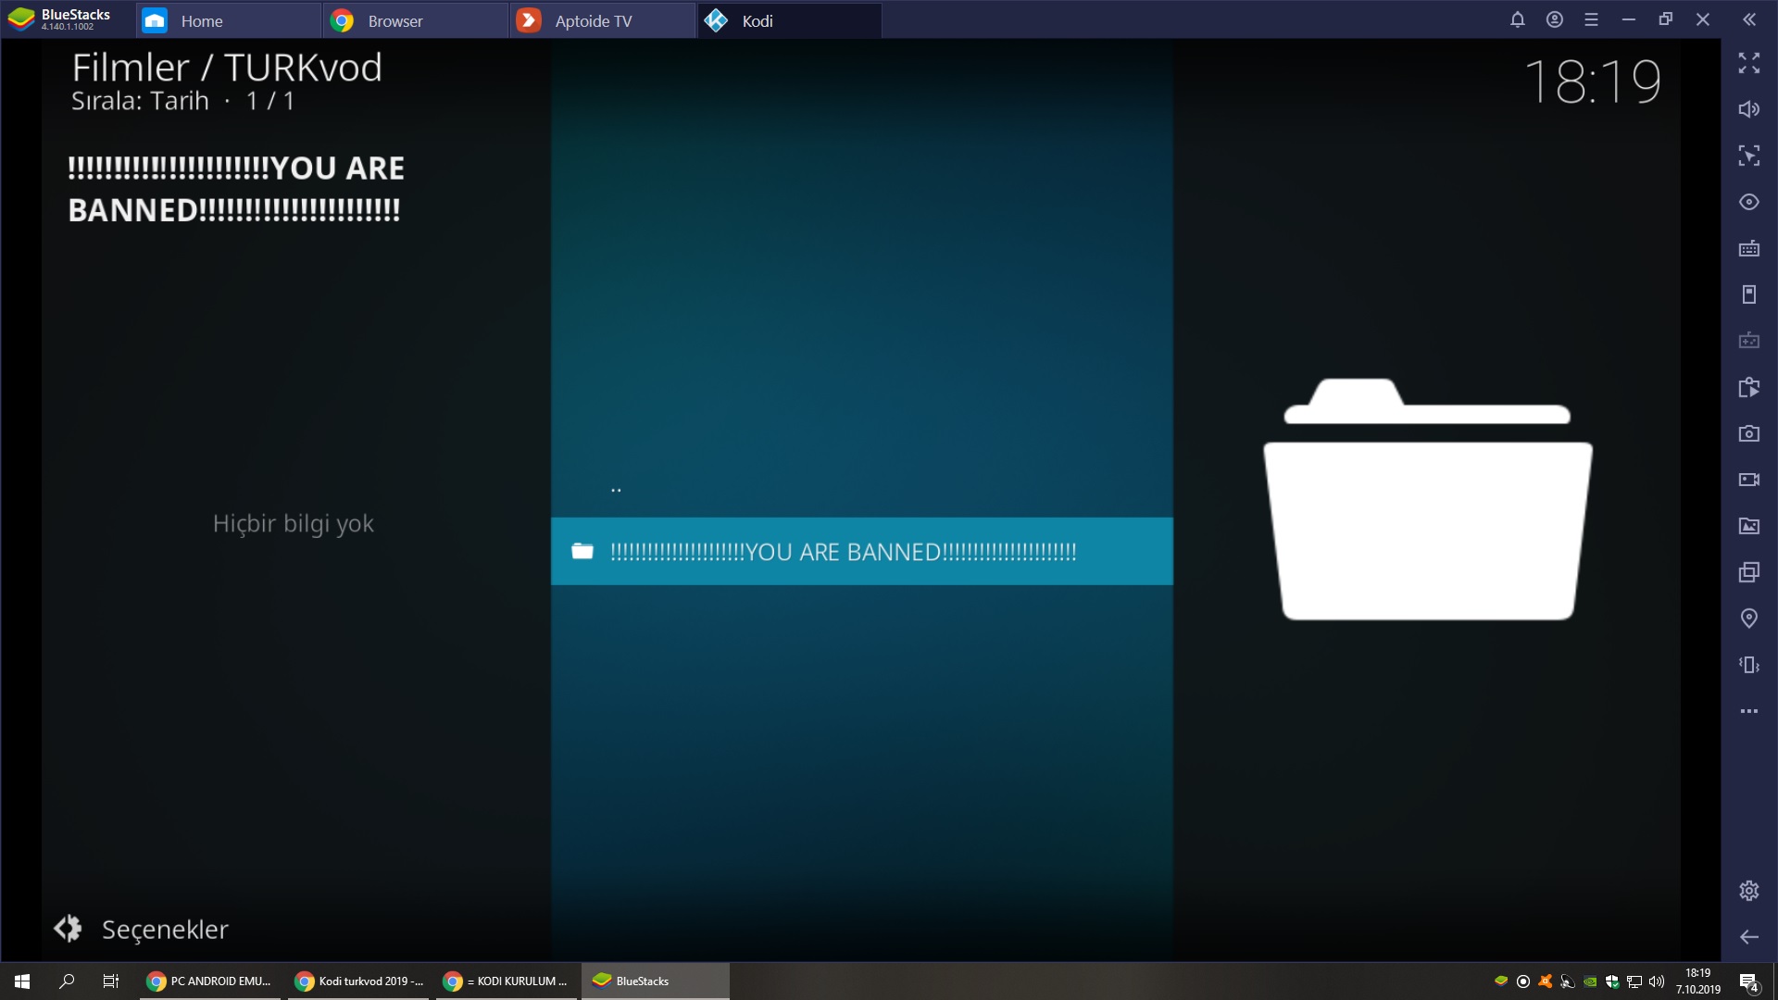The image size is (1778, 1000).
Task: Take a screenshot with the camera icon
Action: [1749, 433]
